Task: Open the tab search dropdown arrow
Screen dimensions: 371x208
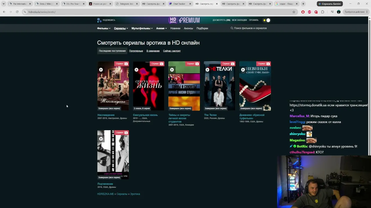Action: pos(3,4)
